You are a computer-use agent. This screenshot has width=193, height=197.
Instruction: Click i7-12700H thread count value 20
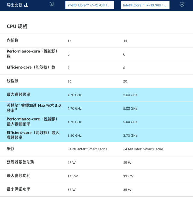[x=69, y=81]
